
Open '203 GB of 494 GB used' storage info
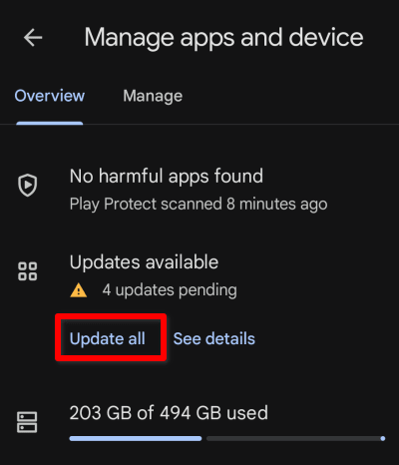pos(169,413)
